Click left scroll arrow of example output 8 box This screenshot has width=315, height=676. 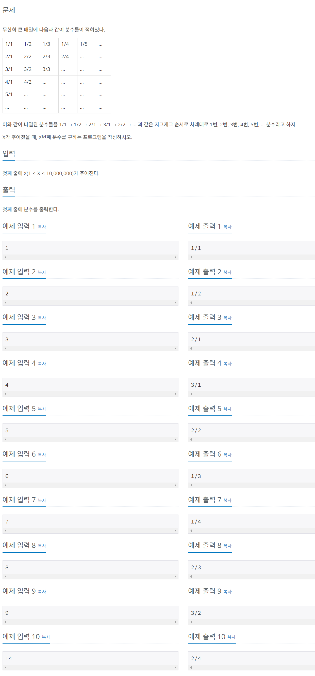coord(191,577)
